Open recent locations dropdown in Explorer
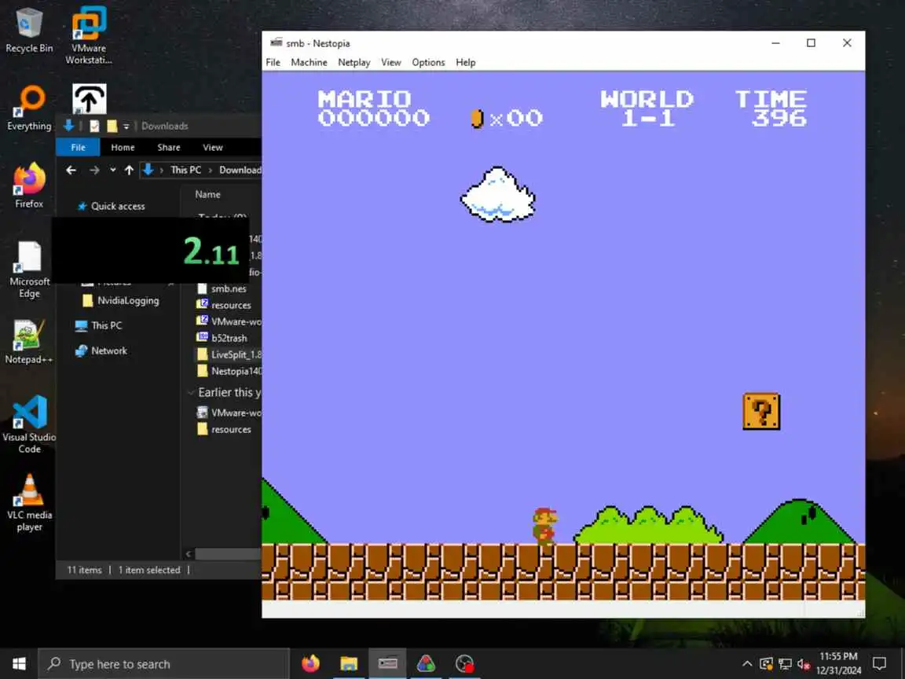The image size is (905, 679). (x=112, y=170)
